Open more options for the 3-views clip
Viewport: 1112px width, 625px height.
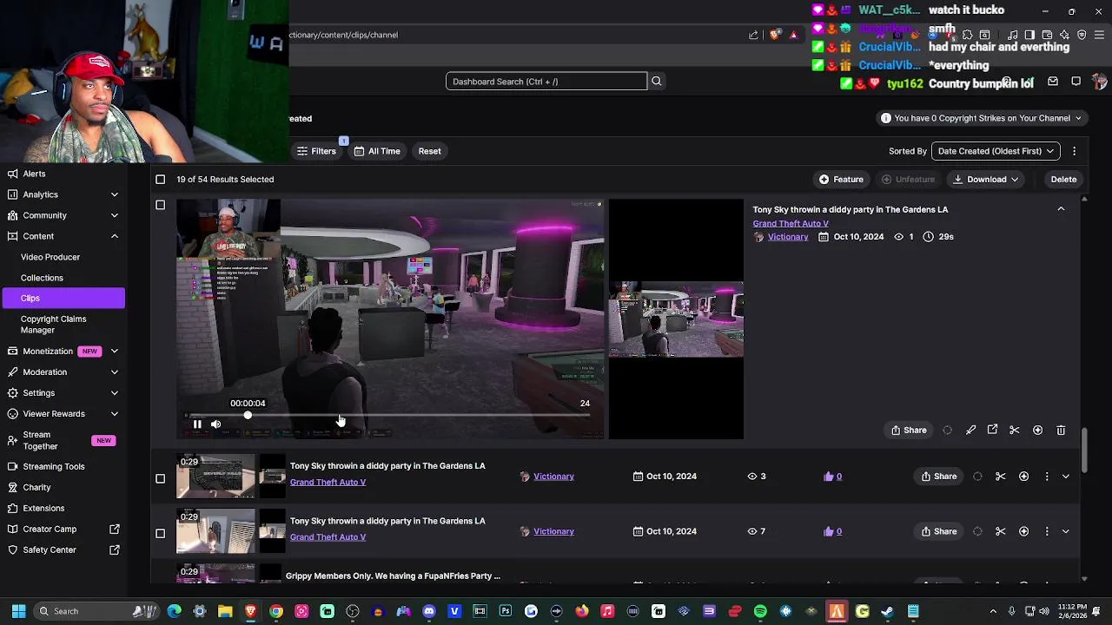(x=1047, y=477)
